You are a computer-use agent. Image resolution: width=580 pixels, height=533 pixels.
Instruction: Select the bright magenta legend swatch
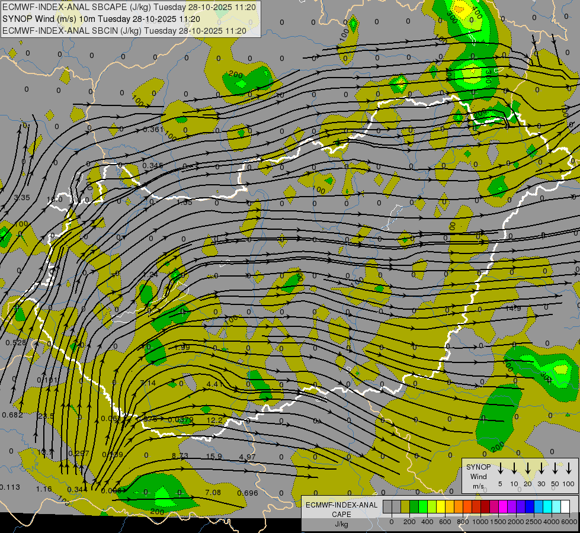[503, 507]
